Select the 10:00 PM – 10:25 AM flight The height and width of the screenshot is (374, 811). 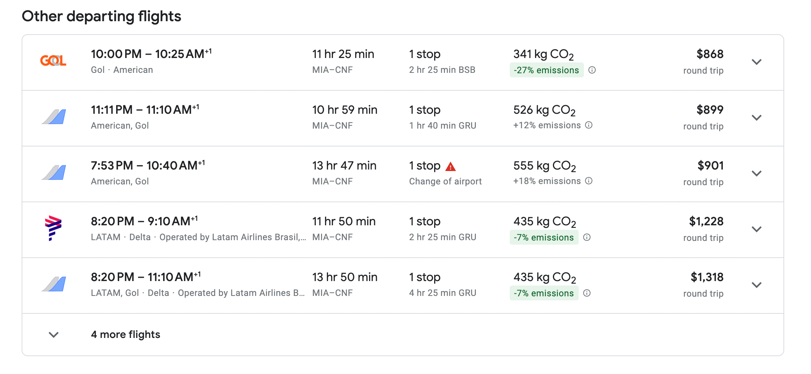pos(151,54)
